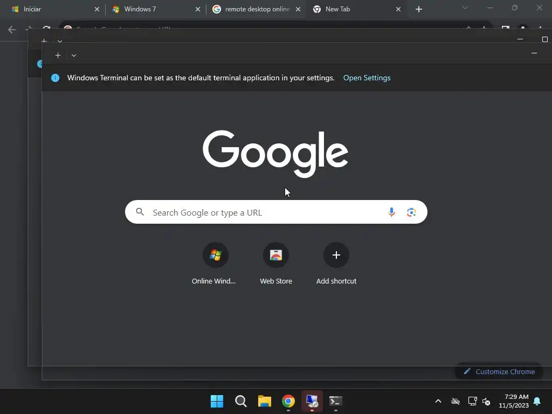This screenshot has width=552, height=414.
Task: Add a new tab in front Terminal window
Action: (58, 56)
